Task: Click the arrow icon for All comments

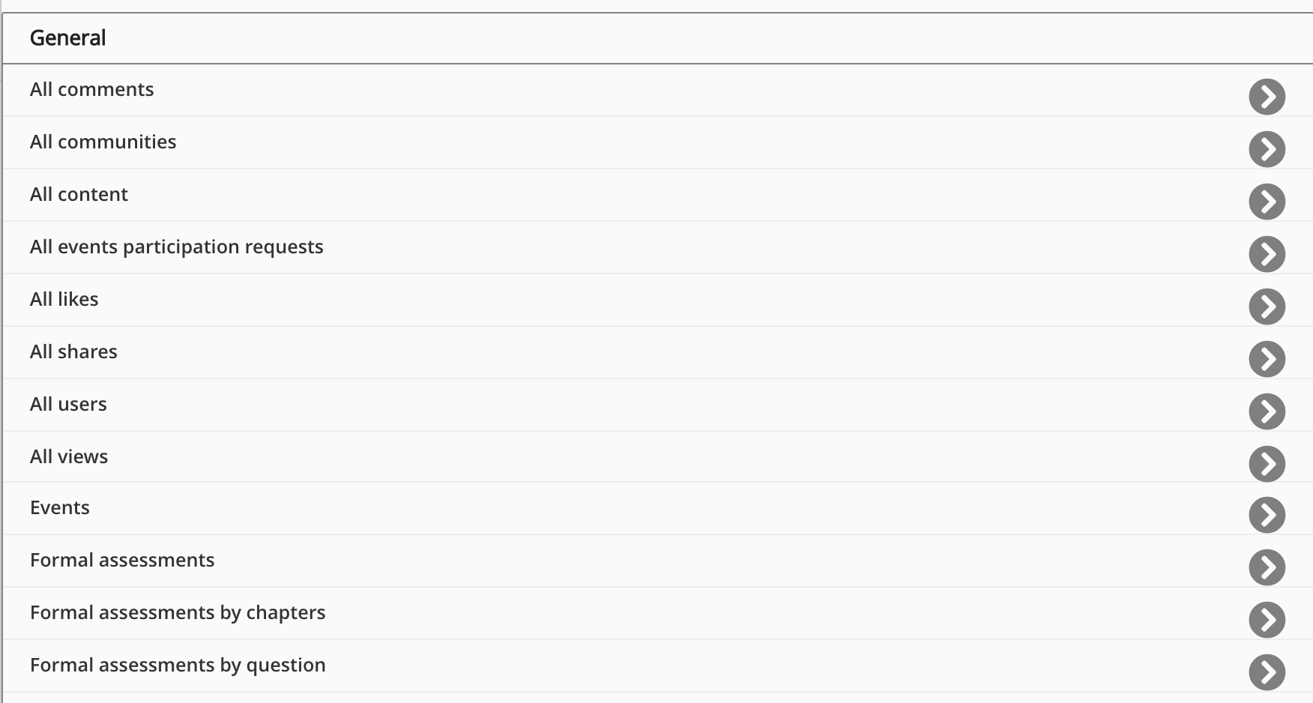Action: pos(1267,97)
